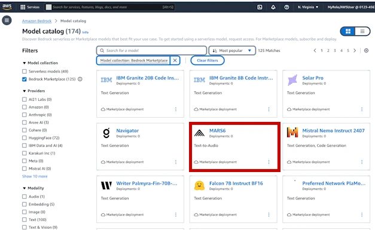This screenshot has width=375, height=230.
Task: Click the Navigator logo icon
Action: tap(106, 133)
